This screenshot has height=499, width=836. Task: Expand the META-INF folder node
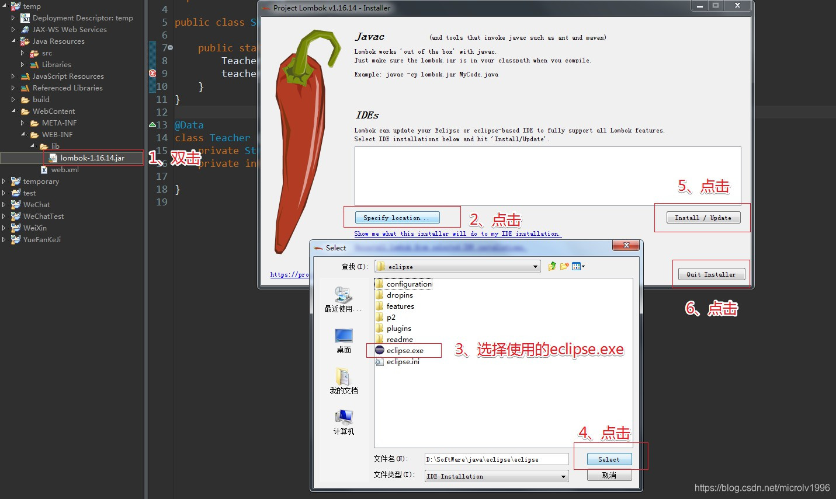(23, 123)
